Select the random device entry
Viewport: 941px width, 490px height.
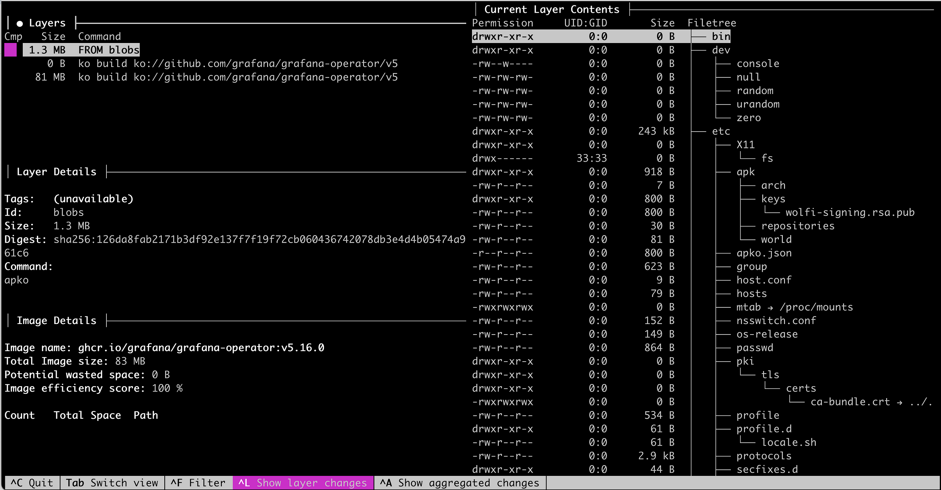(x=755, y=90)
